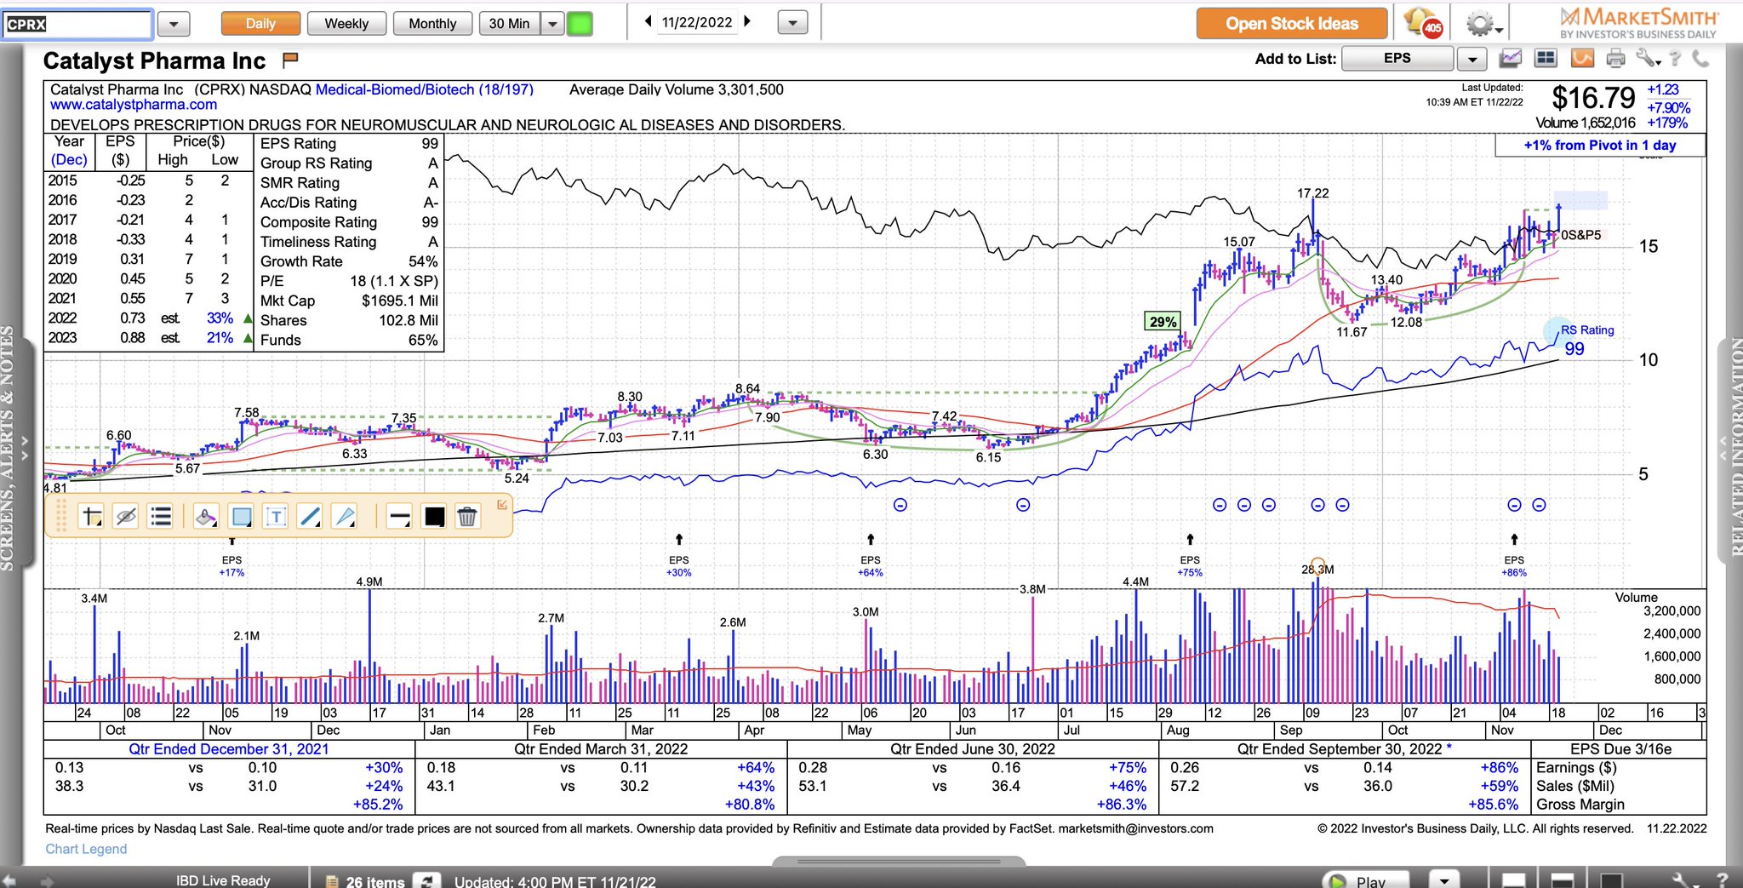1743x888 pixels.
Task: Click the EPS add-to-list button
Action: [x=1397, y=59]
